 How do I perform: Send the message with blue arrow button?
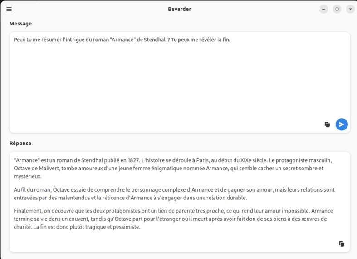coord(342,125)
